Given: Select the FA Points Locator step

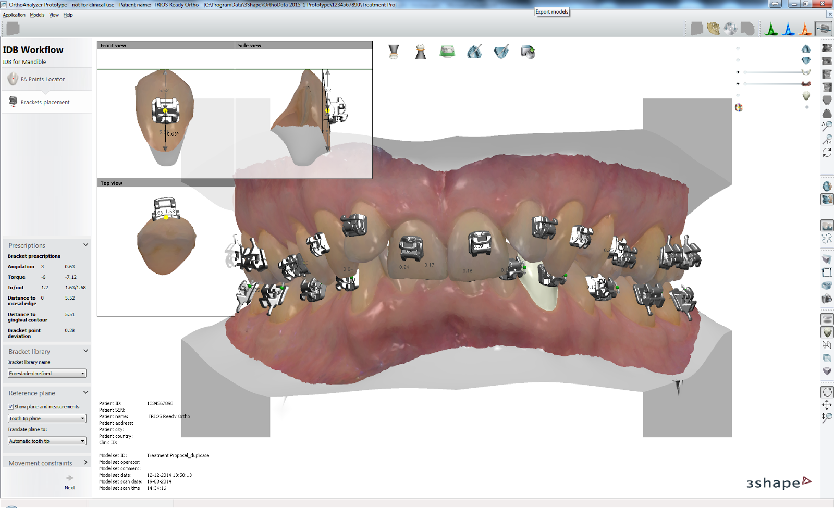Looking at the screenshot, I should (46, 79).
